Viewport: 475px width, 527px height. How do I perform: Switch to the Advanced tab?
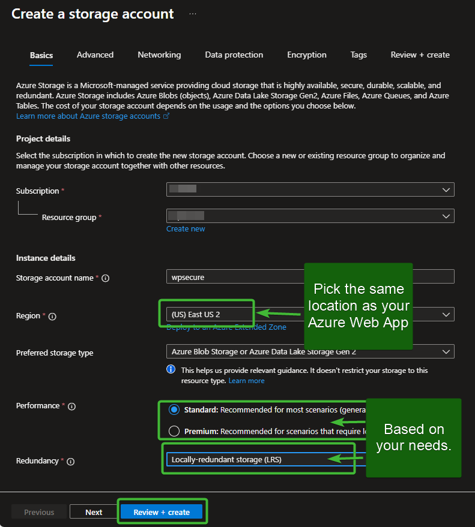point(95,55)
